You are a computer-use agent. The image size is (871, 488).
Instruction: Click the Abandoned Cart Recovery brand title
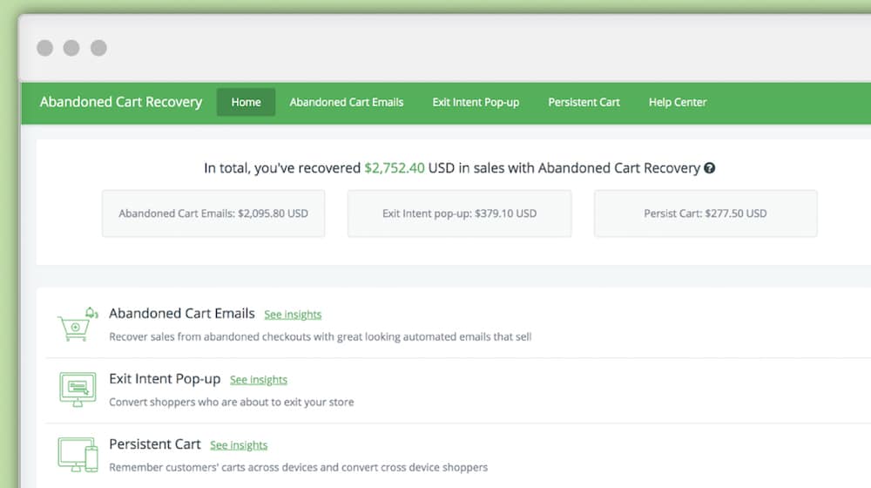click(121, 102)
